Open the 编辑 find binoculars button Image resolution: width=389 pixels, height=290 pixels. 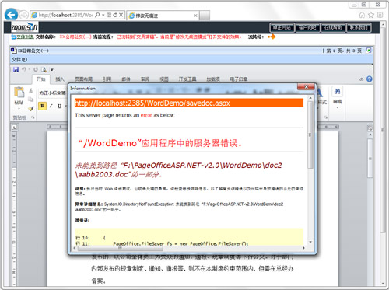(337, 92)
